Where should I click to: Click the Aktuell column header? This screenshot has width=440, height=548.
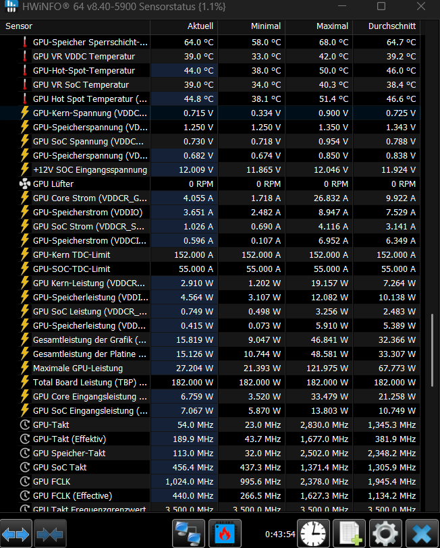[x=184, y=26]
